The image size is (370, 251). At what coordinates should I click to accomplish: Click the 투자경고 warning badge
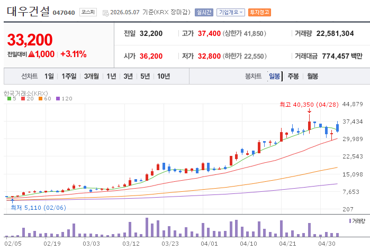259,12
